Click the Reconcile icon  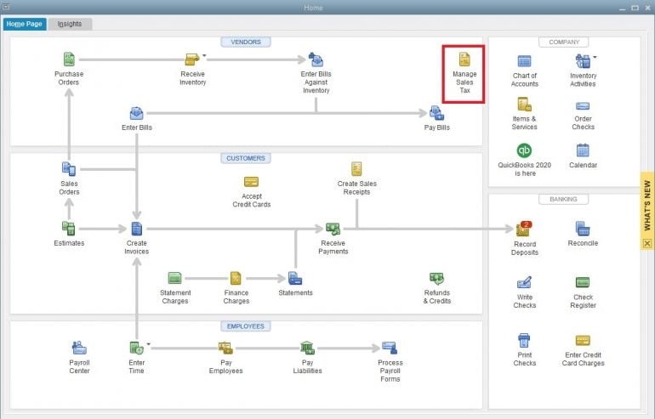click(x=583, y=229)
